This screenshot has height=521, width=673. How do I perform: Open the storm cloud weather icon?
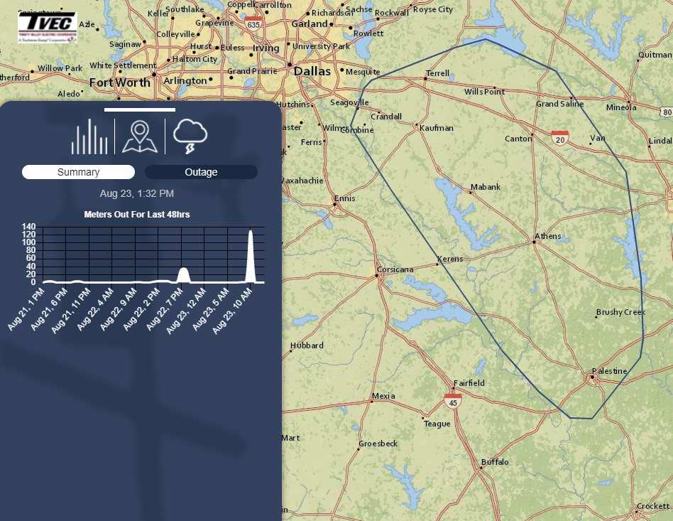[190, 136]
